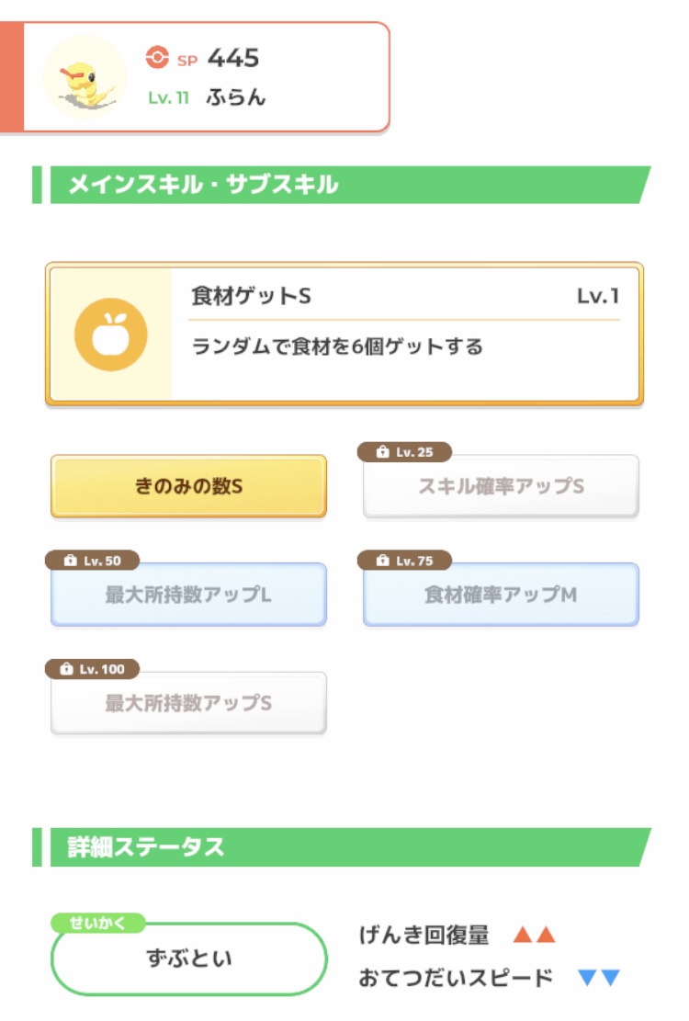Tap the blue down arrows for おてつだいスピード
The width and height of the screenshot is (689, 1021).
pyautogui.click(x=599, y=978)
